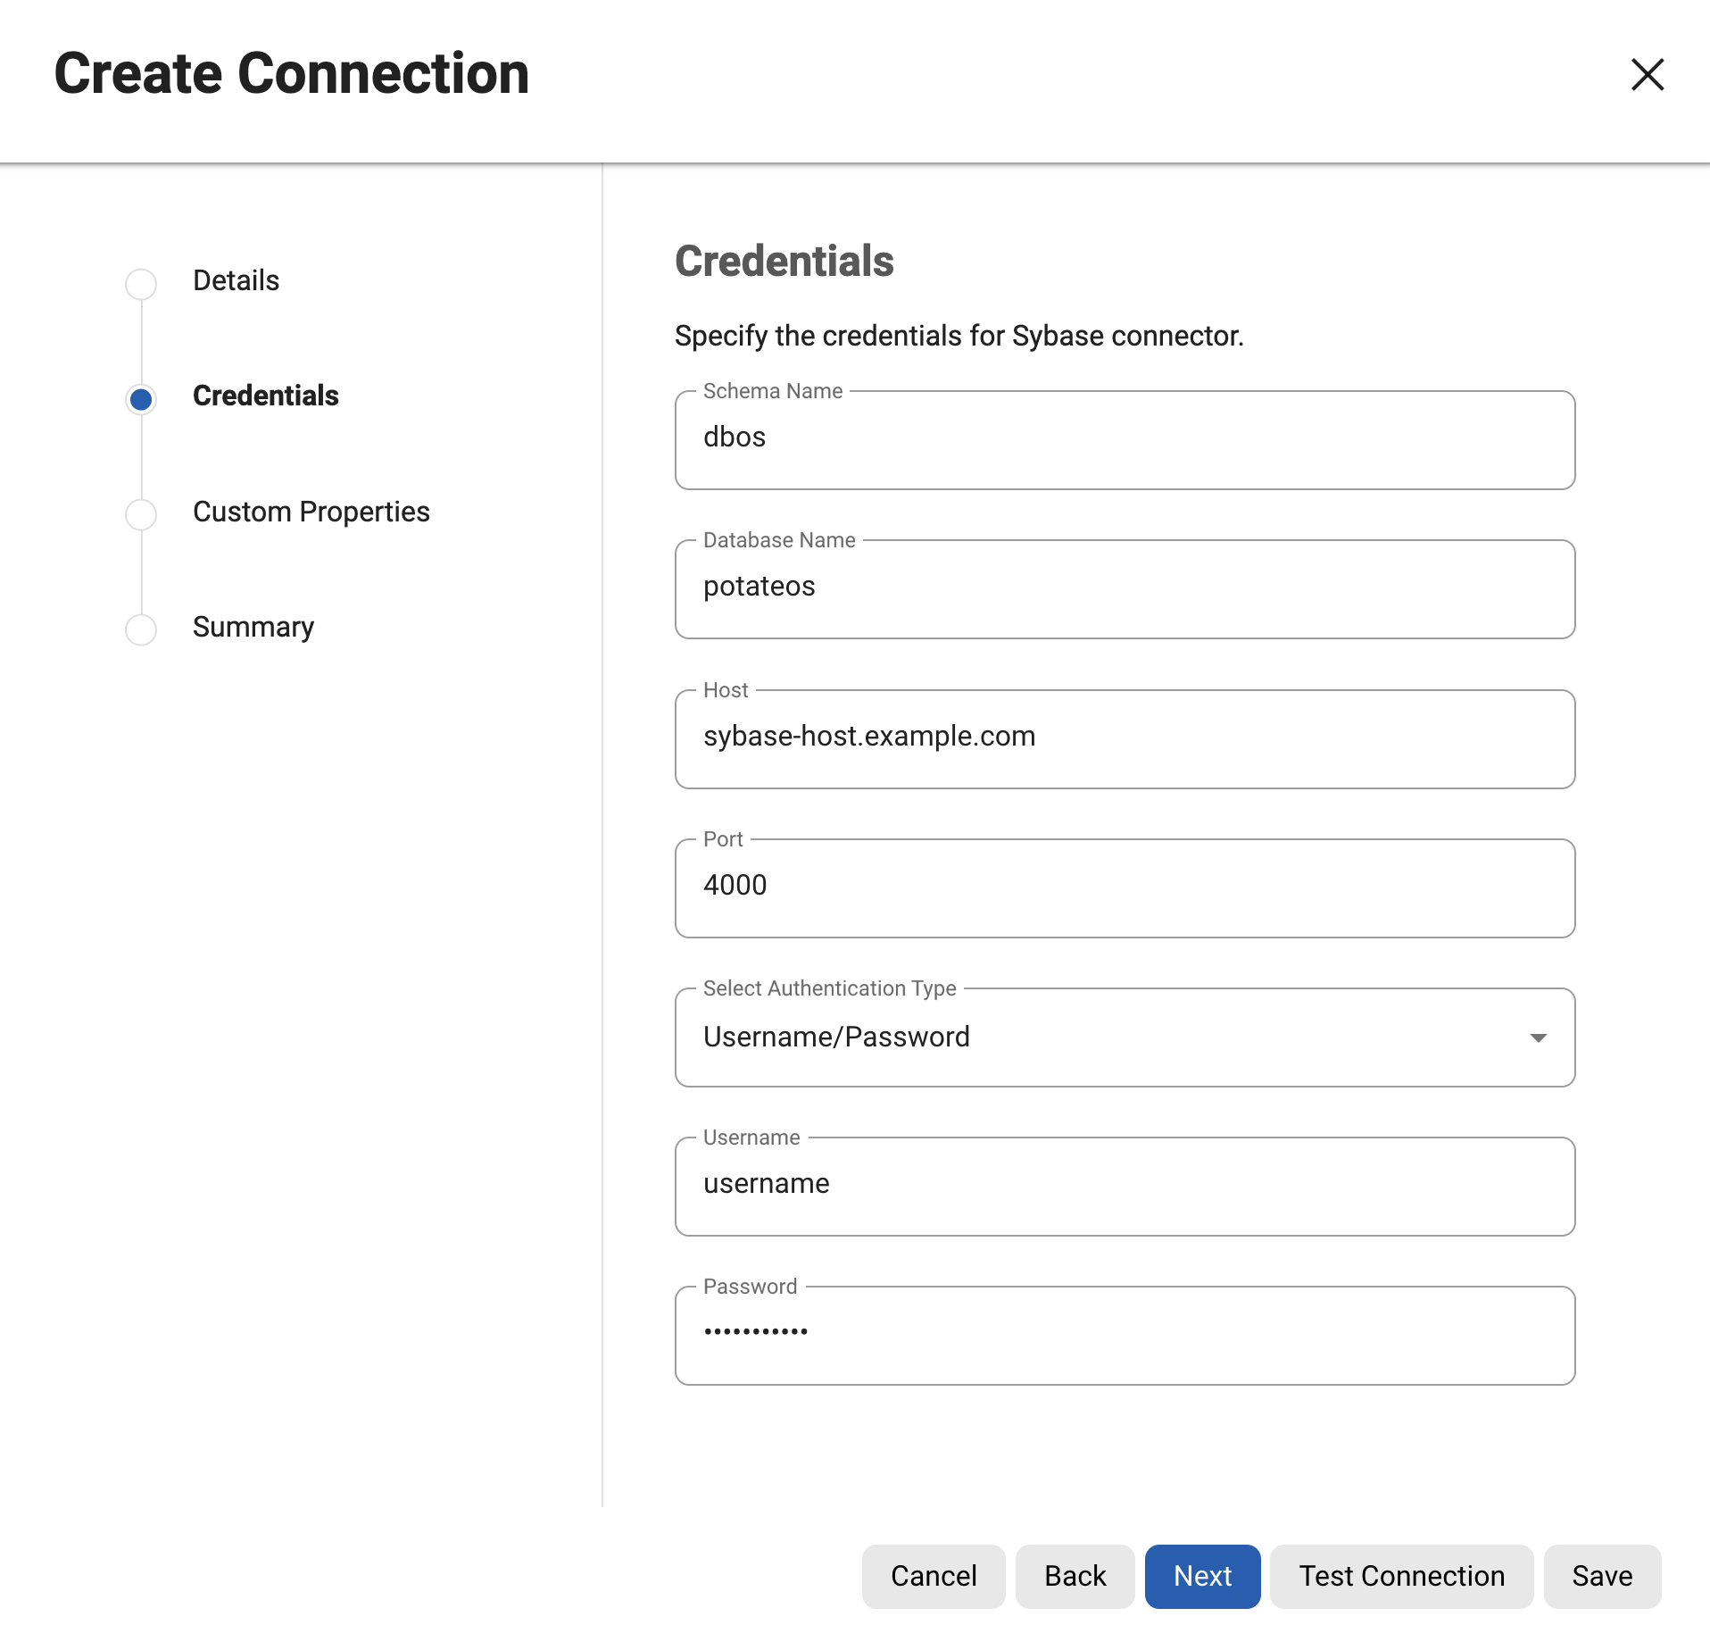Edit the Host input field
Image resolution: width=1710 pixels, height=1625 pixels.
tap(1125, 738)
